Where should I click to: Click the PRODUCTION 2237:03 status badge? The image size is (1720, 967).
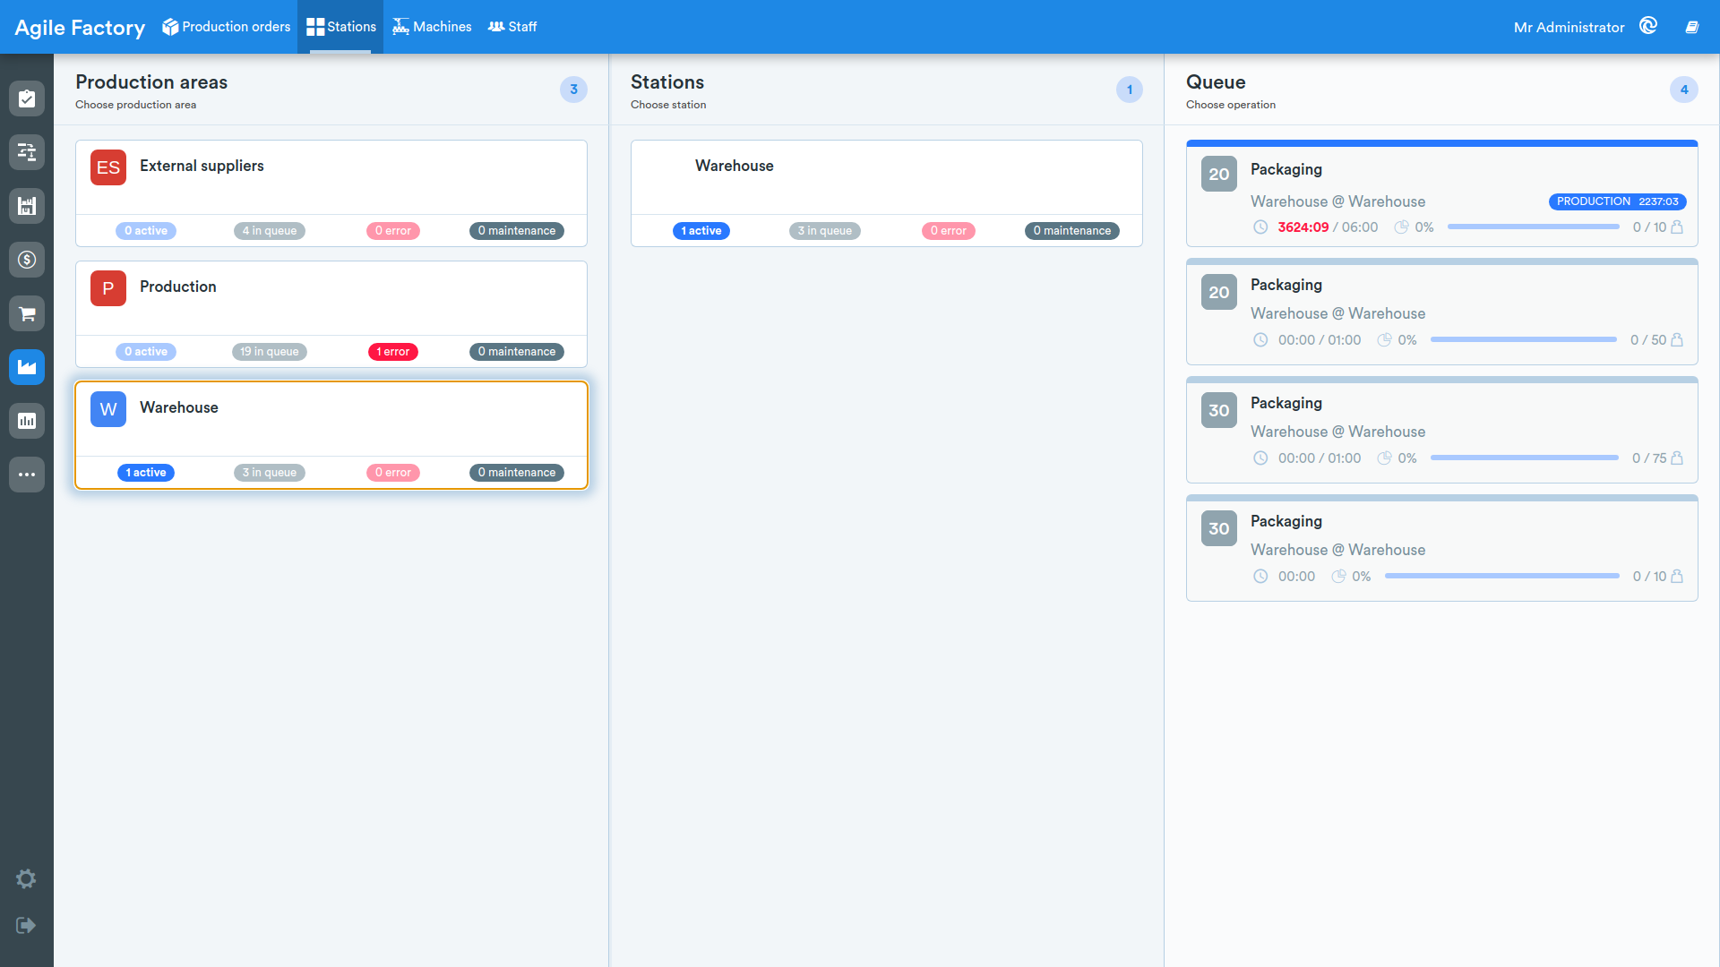tap(1618, 201)
